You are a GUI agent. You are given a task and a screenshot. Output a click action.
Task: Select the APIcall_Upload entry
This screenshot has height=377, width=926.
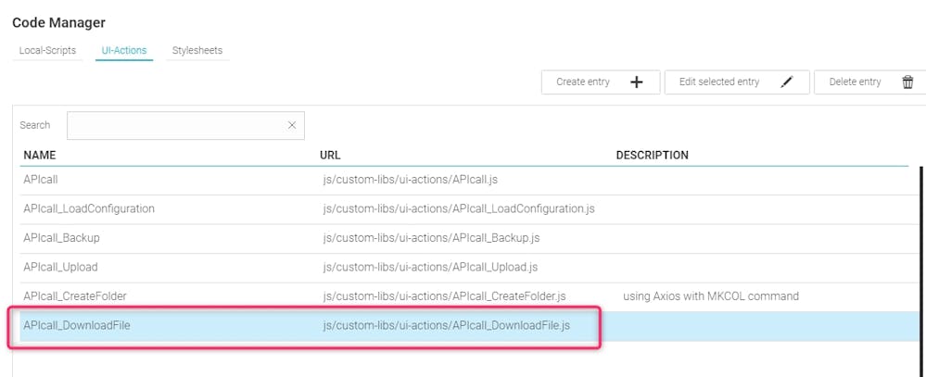[x=61, y=268]
